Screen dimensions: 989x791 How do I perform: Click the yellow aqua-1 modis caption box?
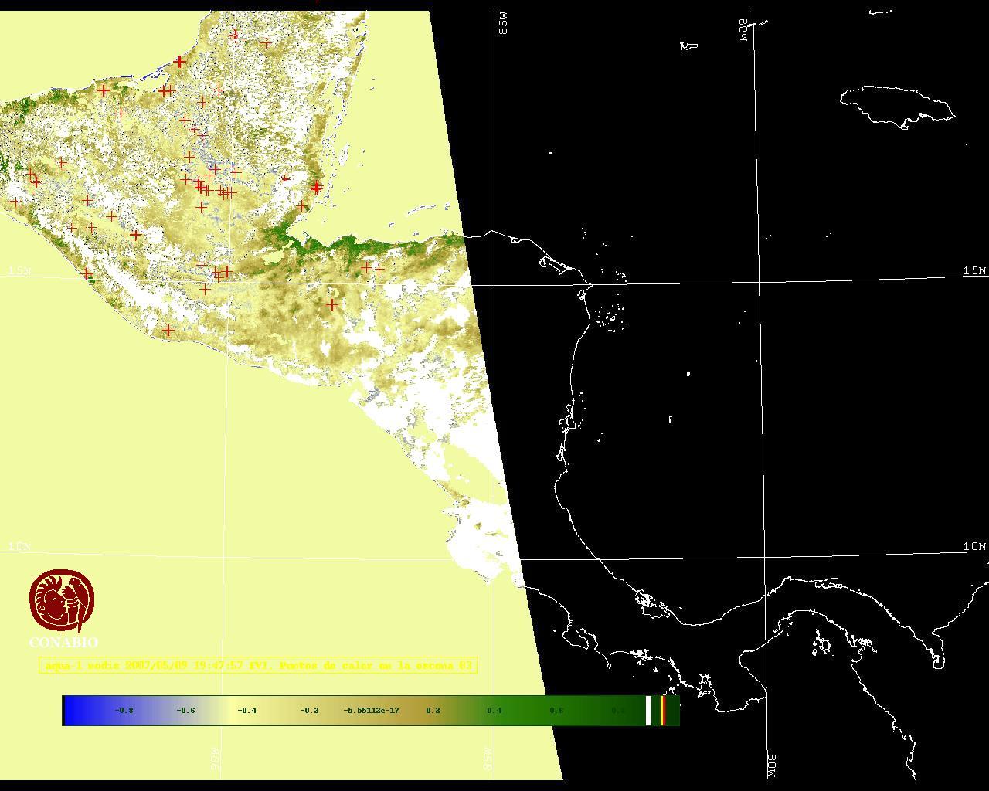[x=258, y=665]
